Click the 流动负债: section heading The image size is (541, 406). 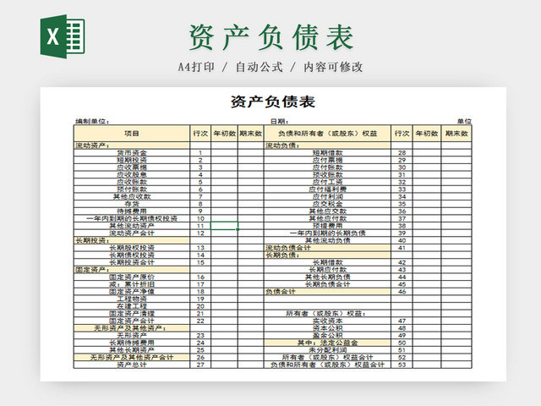327,145
